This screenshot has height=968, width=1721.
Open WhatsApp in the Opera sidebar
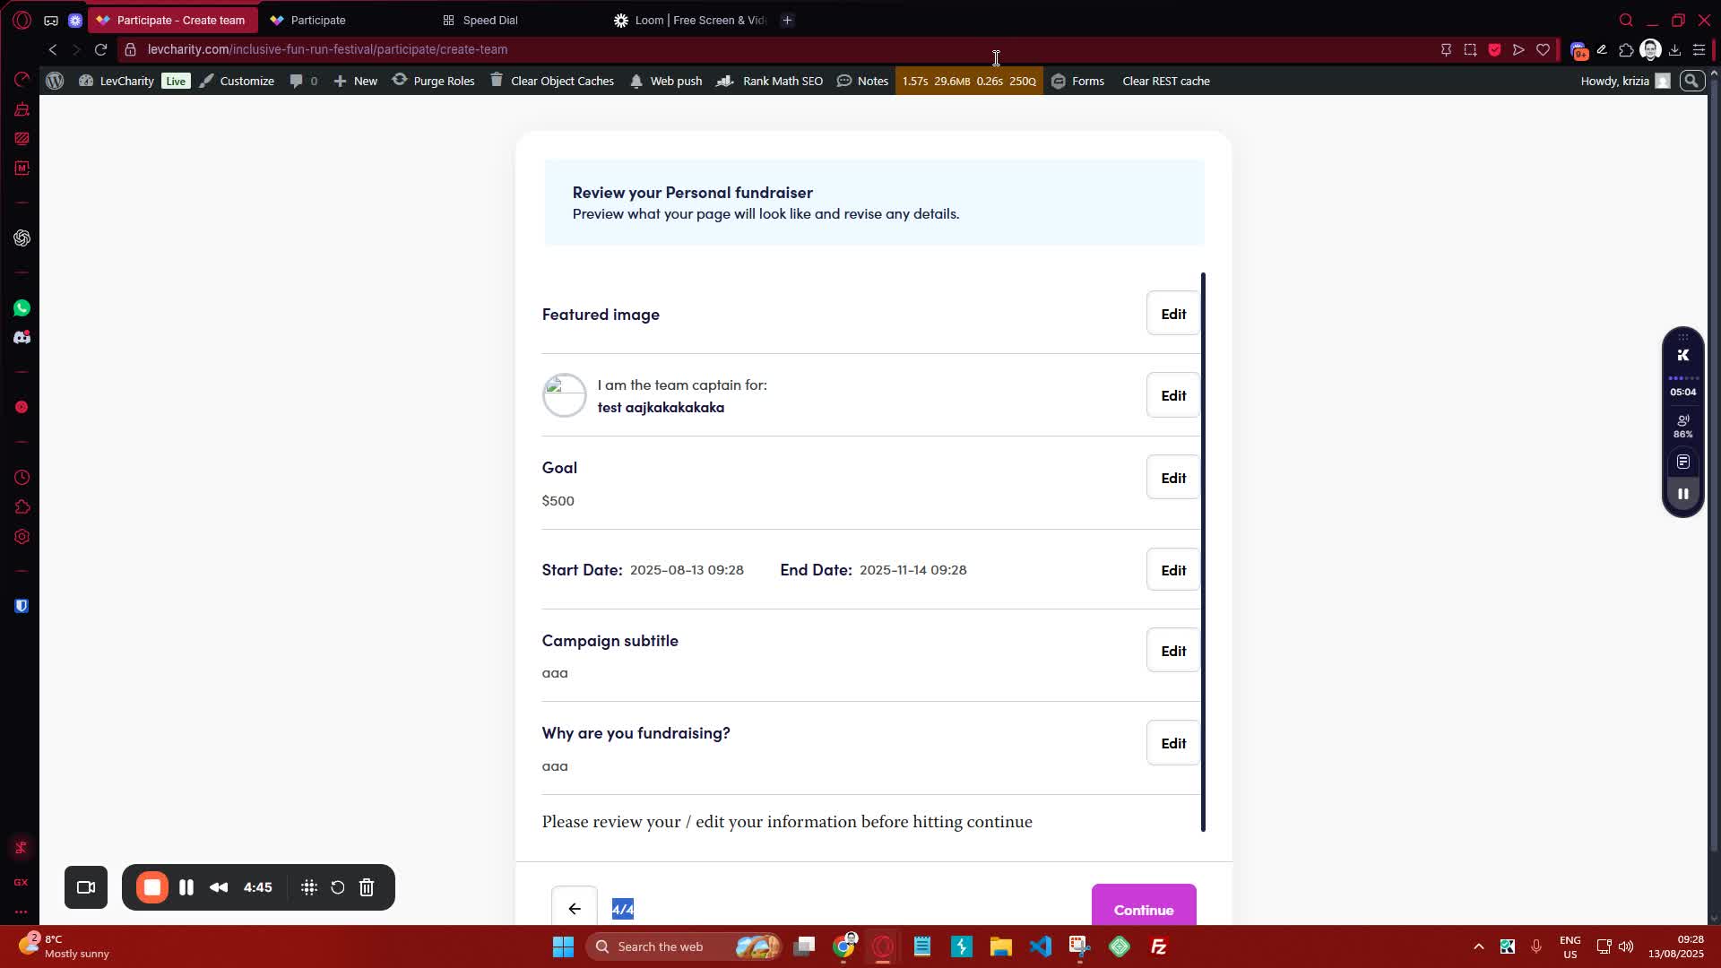(x=22, y=308)
